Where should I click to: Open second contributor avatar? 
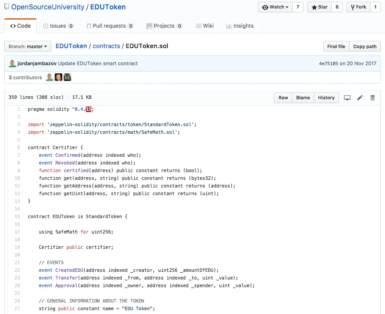pos(58,77)
